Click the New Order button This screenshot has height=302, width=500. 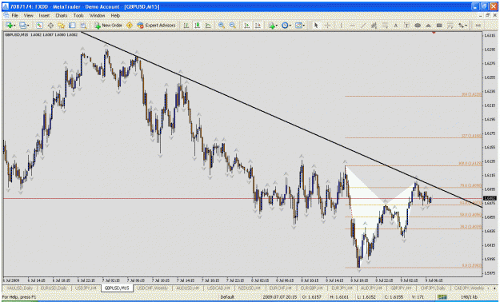tap(109, 26)
